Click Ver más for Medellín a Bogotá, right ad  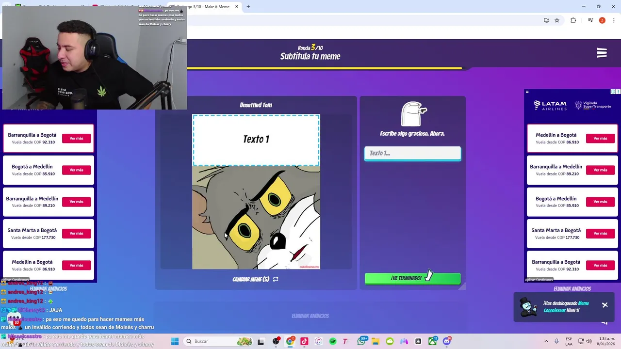click(600, 139)
